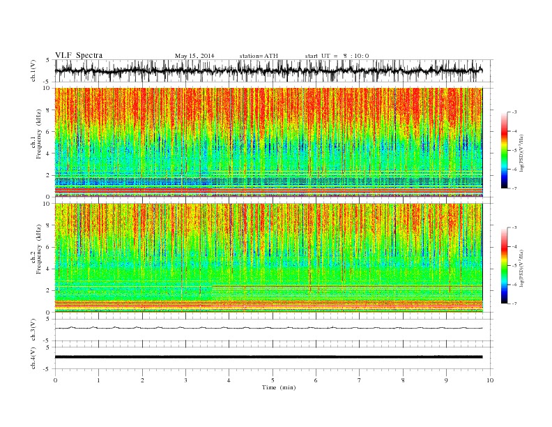Click the "2" kHz tick on ch.2 frequency axis
Screen dimensions: 552x427
[48, 291]
